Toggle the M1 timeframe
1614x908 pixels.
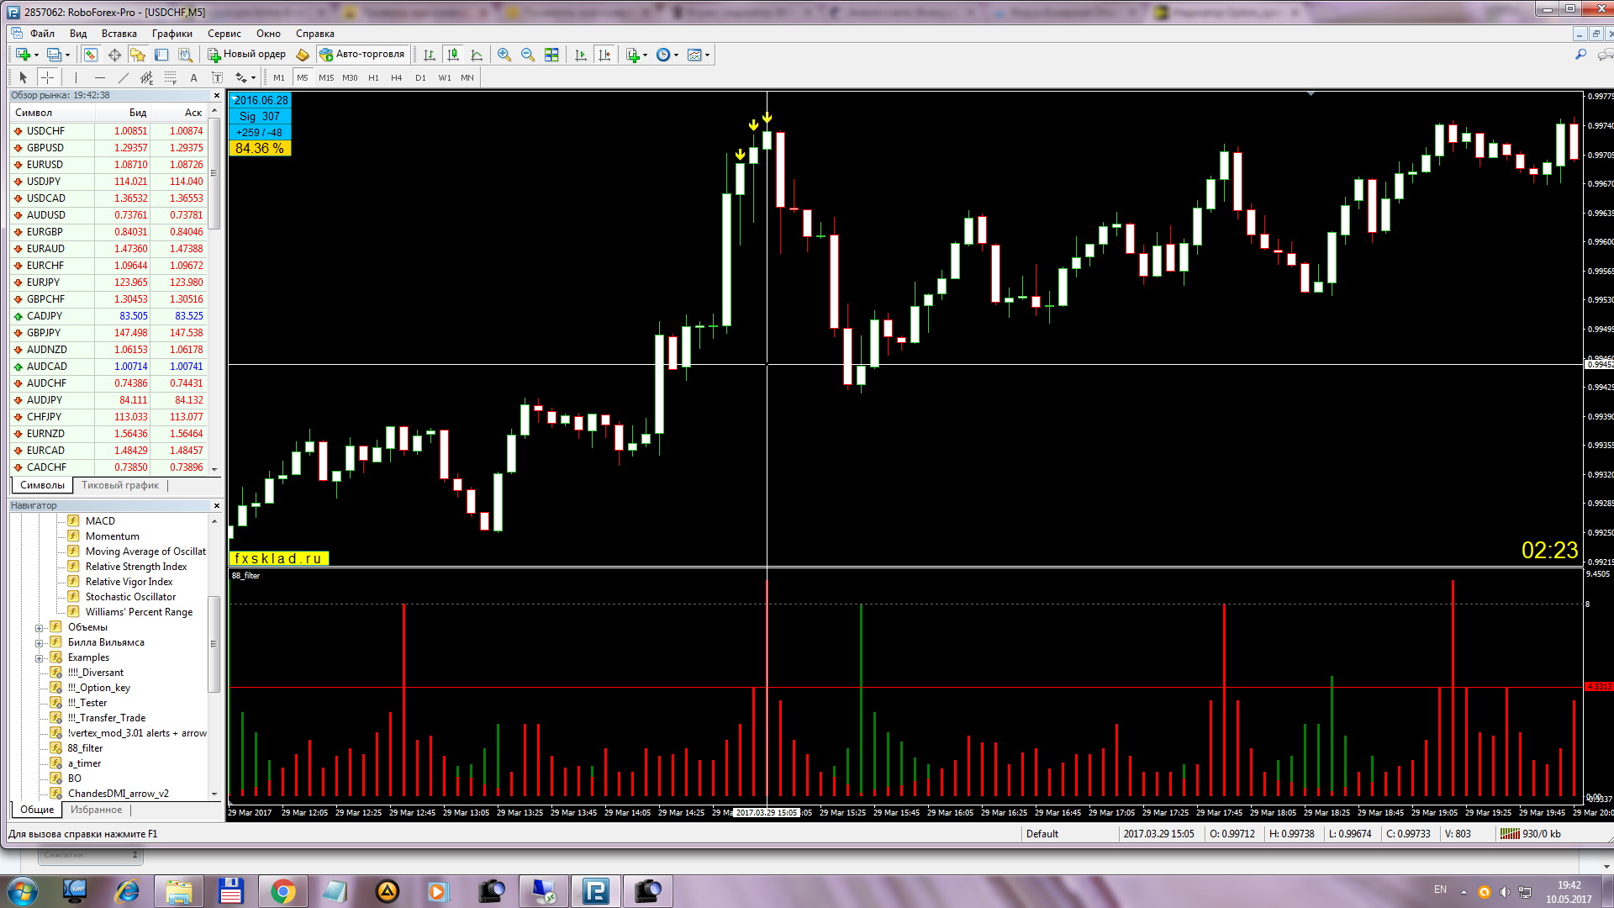click(x=279, y=77)
